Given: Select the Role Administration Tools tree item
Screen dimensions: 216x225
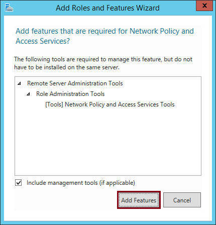Looking at the screenshot, I should (70, 94).
